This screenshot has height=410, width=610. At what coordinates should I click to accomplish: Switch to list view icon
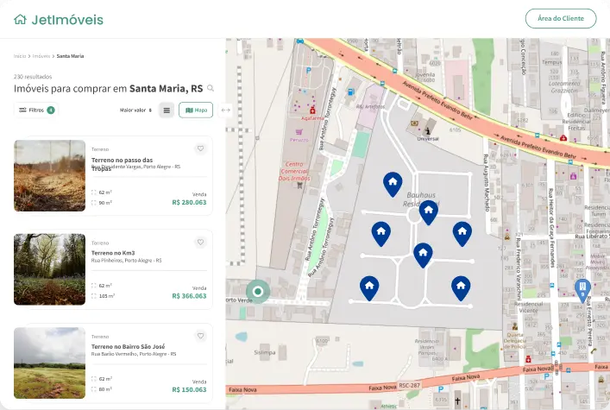[167, 110]
